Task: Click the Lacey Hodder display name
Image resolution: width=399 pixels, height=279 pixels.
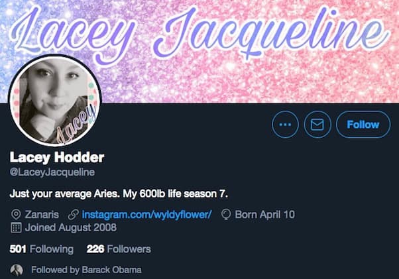Action: [x=57, y=158]
